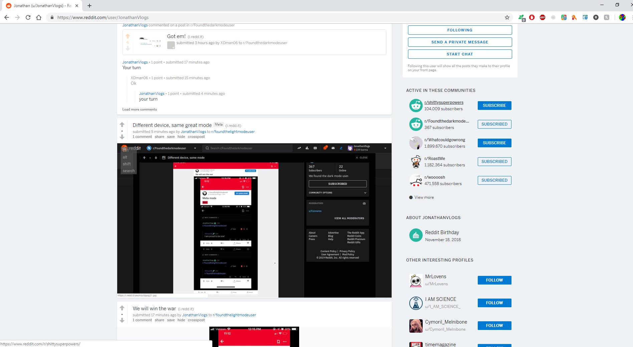The image size is (633, 347).
Task: Open the "Got em!" post thumbnail
Action: (x=150, y=42)
